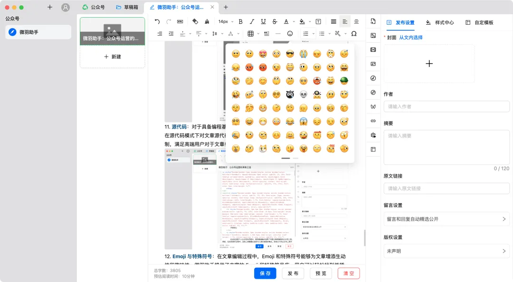The image size is (513, 282).
Task: Insert a horizontal divider line
Action: point(278,34)
